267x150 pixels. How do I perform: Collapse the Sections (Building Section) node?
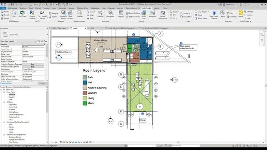[x=4, y=135]
